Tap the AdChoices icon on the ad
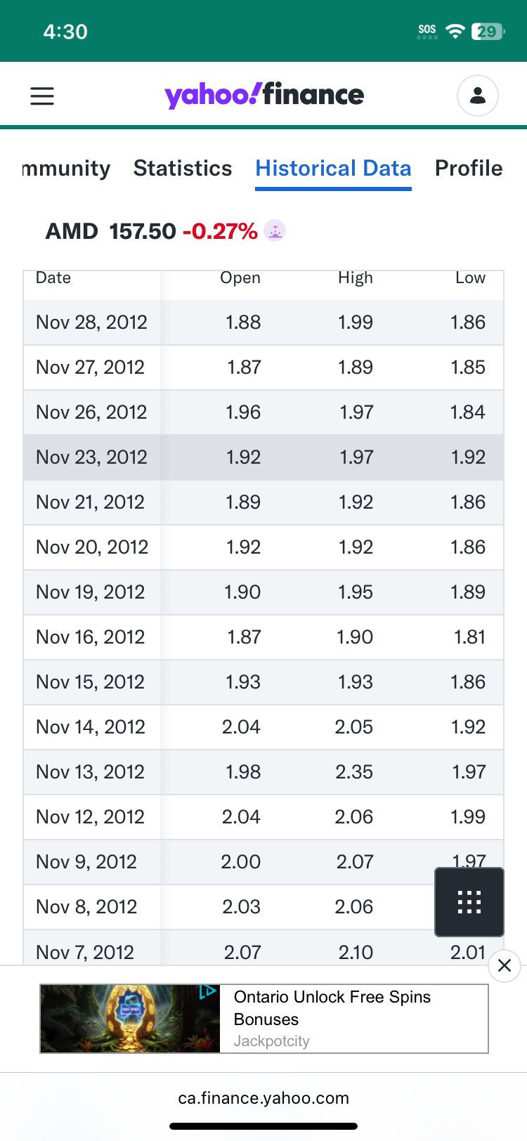The image size is (527, 1141). (208, 991)
